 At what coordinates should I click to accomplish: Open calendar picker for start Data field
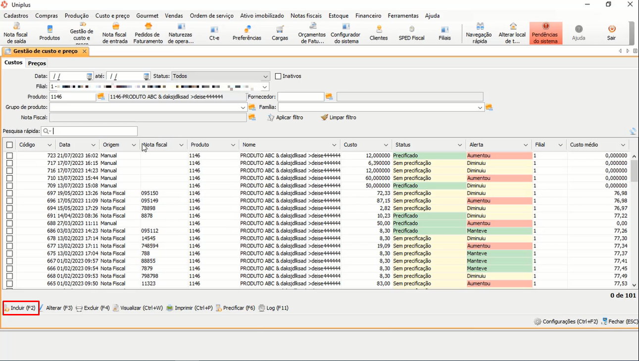[90, 76]
